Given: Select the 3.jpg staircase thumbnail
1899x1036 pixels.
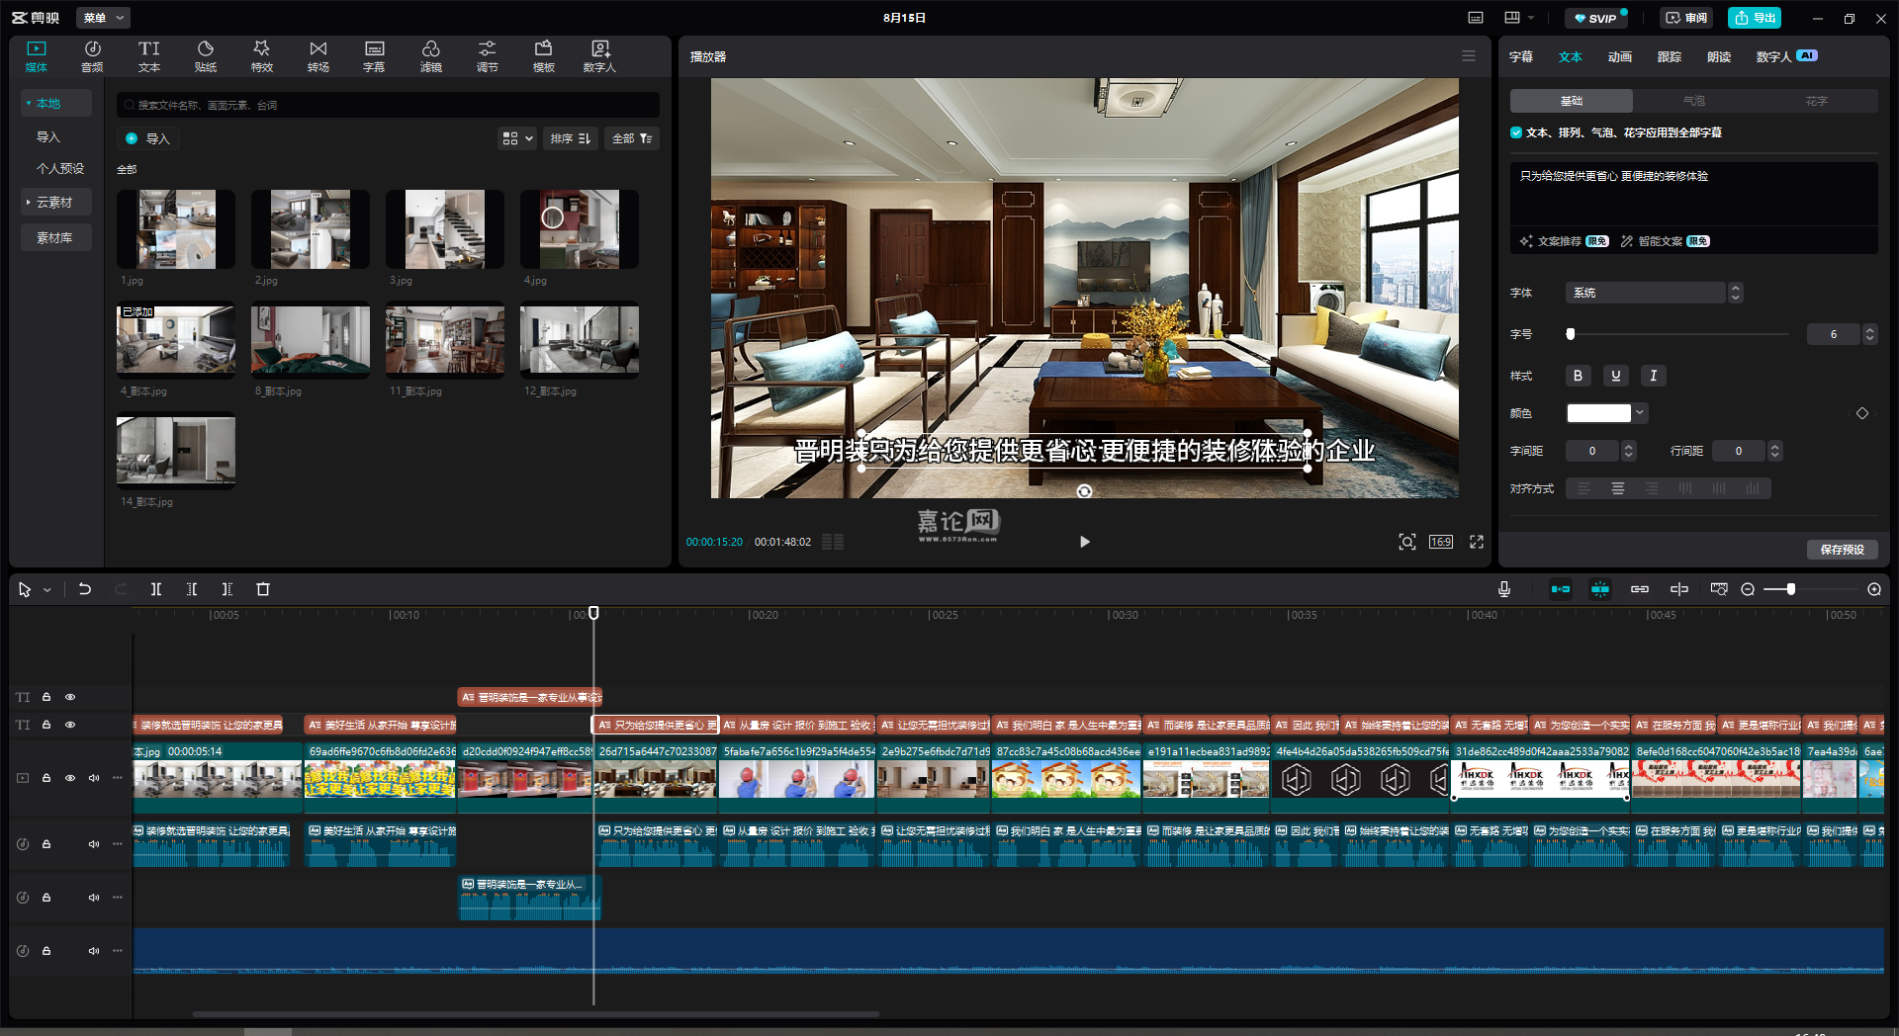Looking at the screenshot, I should click(445, 229).
